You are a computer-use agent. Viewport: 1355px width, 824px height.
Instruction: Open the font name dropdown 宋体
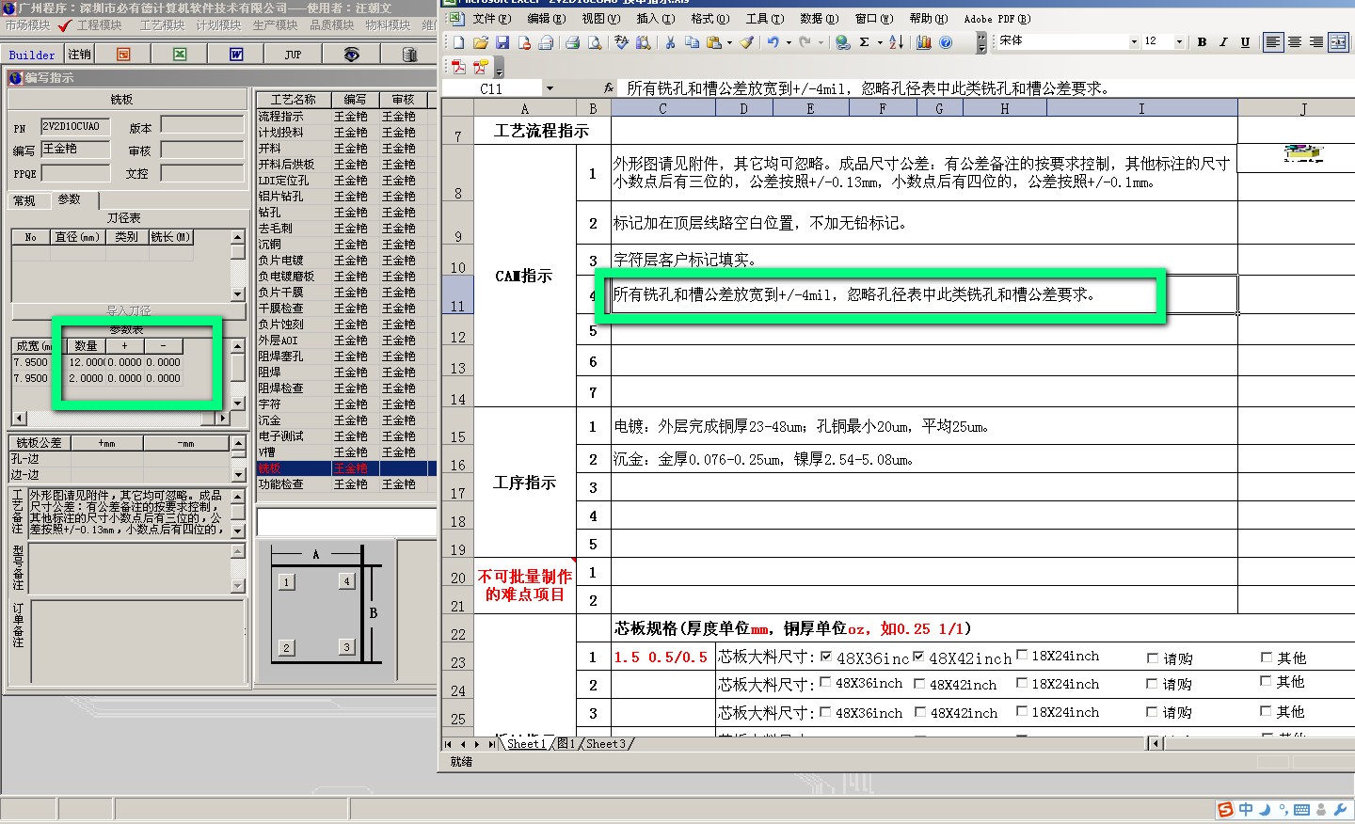coord(1134,41)
